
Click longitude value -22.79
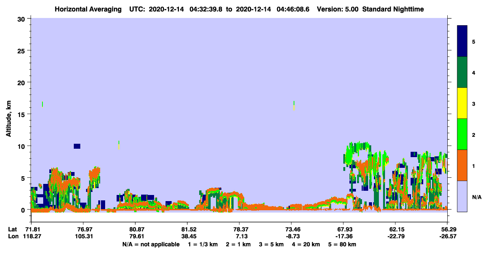coord(395,236)
